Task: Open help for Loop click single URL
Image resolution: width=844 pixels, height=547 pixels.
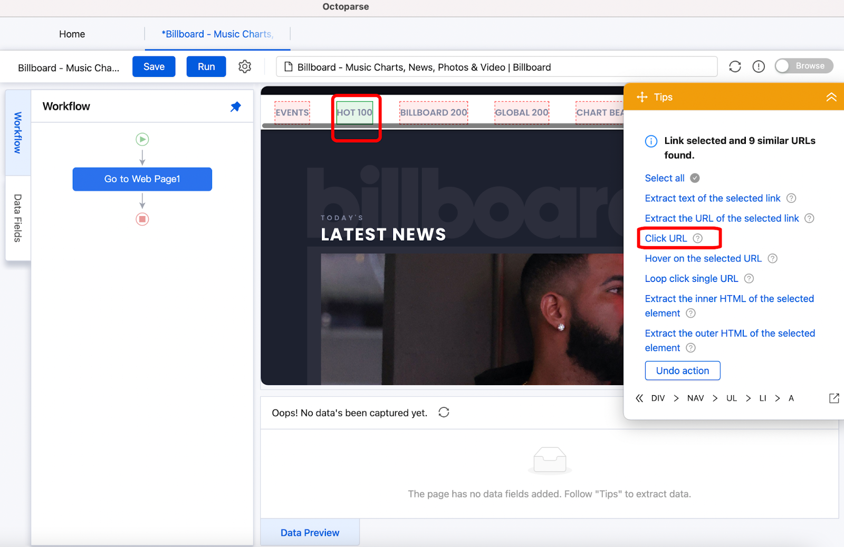Action: click(x=749, y=278)
